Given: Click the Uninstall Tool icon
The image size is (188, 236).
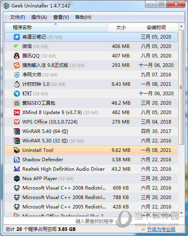Looking at the screenshot, I should pos(16,150).
